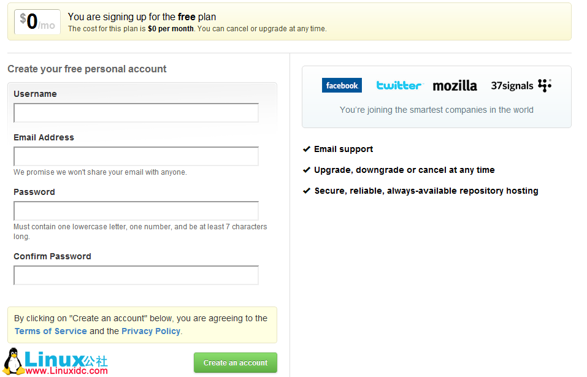The image size is (587, 377).
Task: Focus the Password input field
Action: (136, 211)
